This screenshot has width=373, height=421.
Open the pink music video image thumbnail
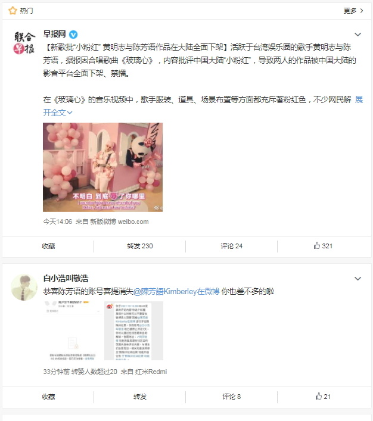[x=102, y=167]
